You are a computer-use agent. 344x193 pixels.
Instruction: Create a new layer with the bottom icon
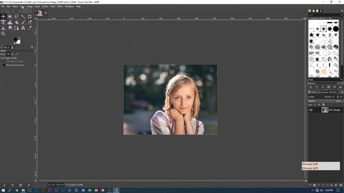pyautogui.click(x=310, y=185)
